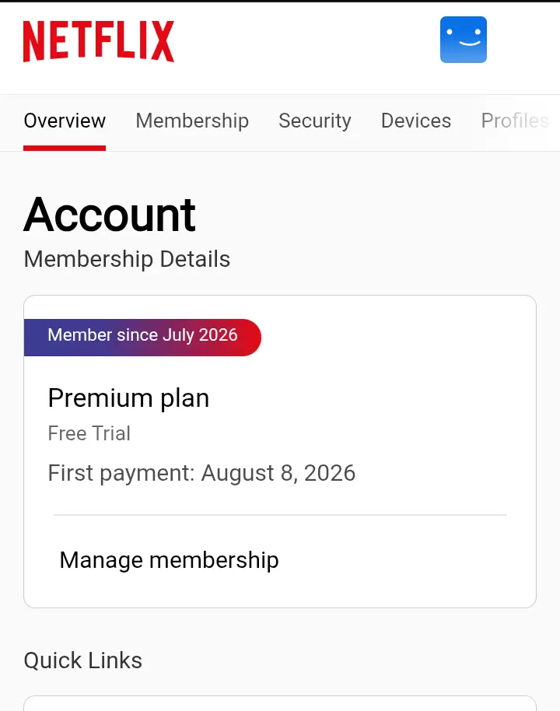
Task: Click the card below Quick Links
Action: [x=280, y=703]
